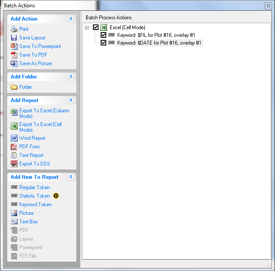The image size is (275, 271).
Task: Click the Text Box icon
Action: click(14, 222)
